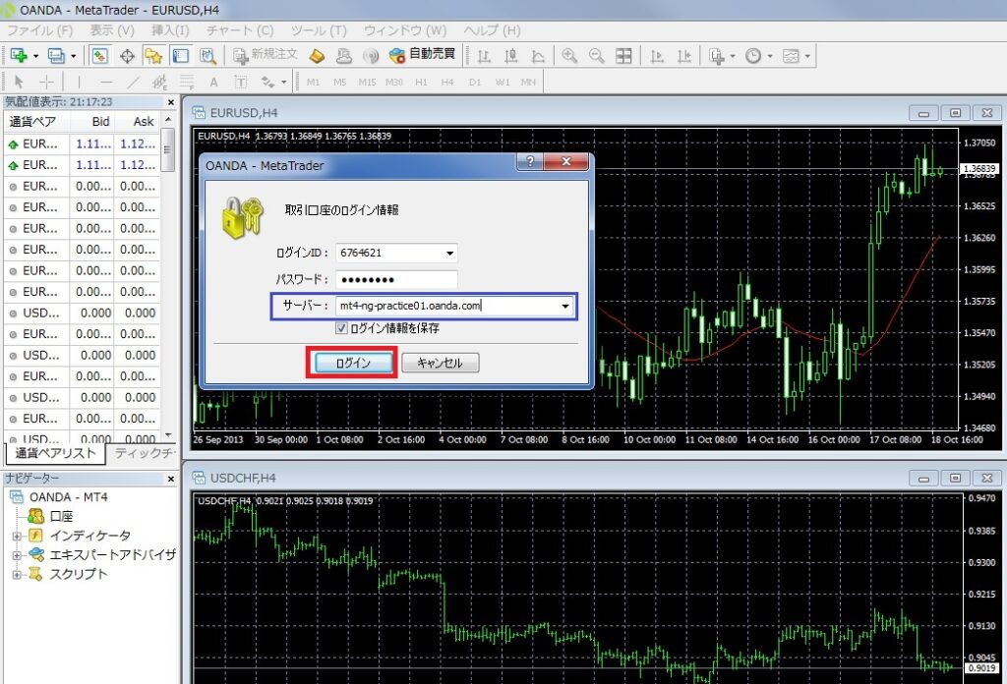Viewport: 1007px width, 684px height.
Task: Switch to the MN timeframe
Action: (x=528, y=83)
